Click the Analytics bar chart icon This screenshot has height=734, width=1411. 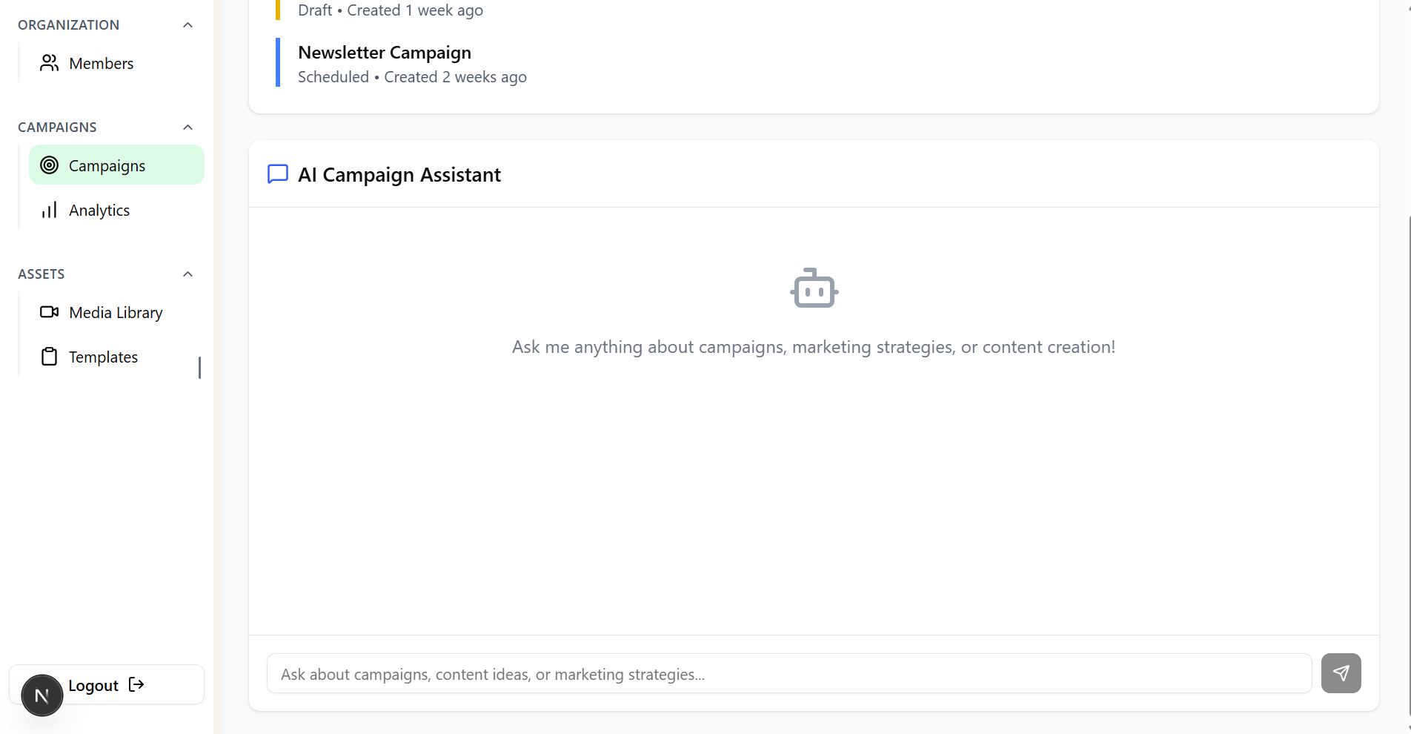49,210
